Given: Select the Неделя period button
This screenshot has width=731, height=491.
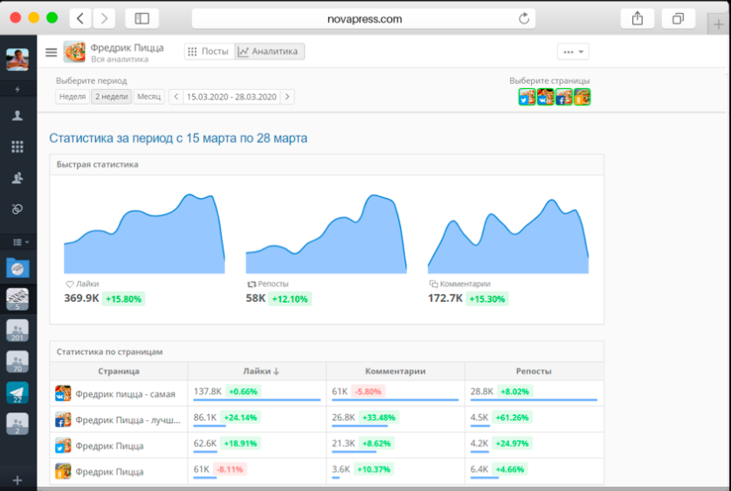Looking at the screenshot, I should (x=72, y=97).
